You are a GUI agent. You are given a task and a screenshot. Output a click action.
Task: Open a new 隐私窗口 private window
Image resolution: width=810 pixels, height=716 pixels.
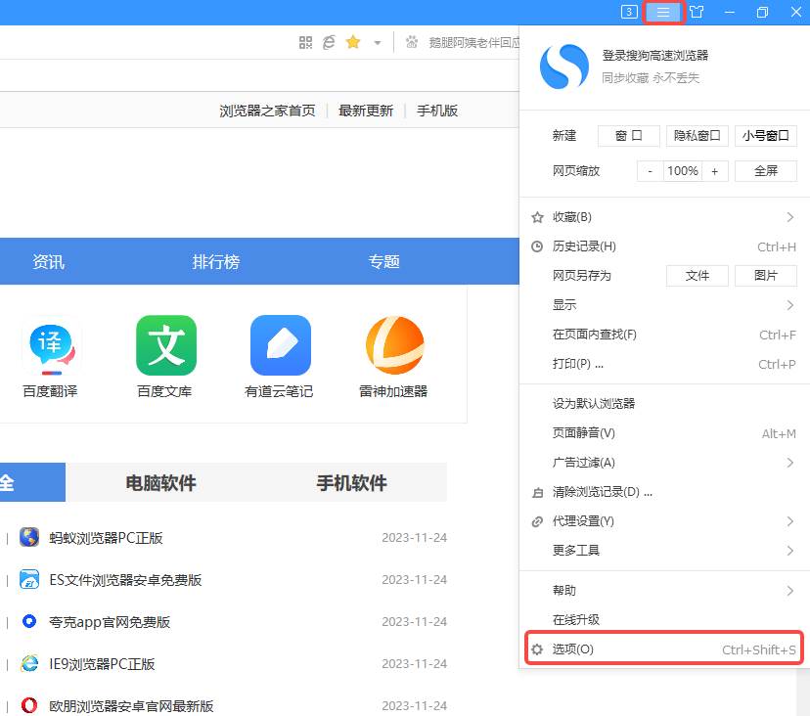697,136
